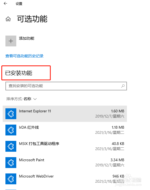Click the Microsoft WebDriver puzzle icon
The width and height of the screenshot is (150, 190).
tap(11, 179)
